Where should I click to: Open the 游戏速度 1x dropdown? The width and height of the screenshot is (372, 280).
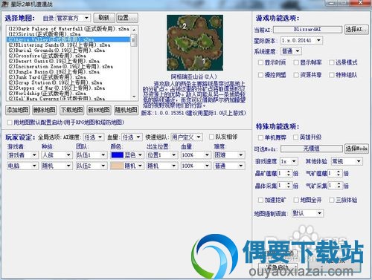click(x=289, y=161)
